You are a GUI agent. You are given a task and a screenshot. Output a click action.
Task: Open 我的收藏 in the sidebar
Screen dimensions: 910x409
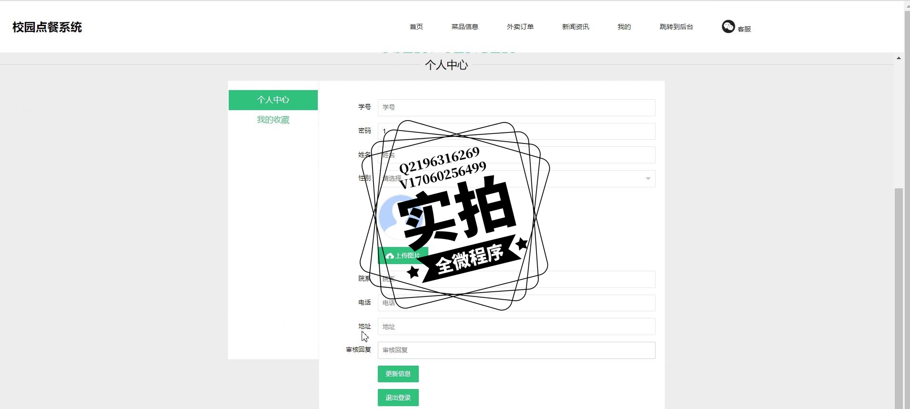click(273, 120)
